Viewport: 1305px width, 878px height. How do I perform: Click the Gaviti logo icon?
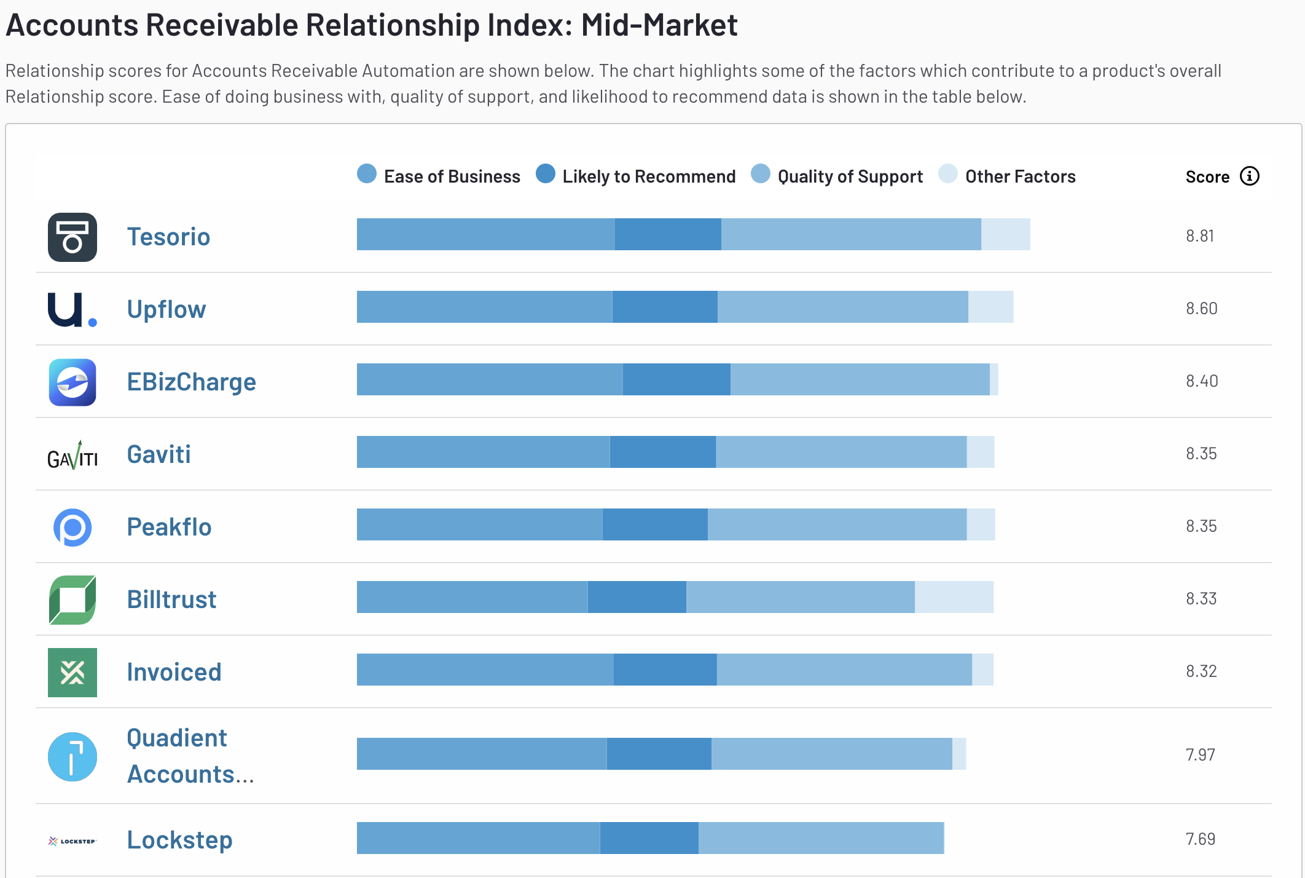[x=72, y=456]
